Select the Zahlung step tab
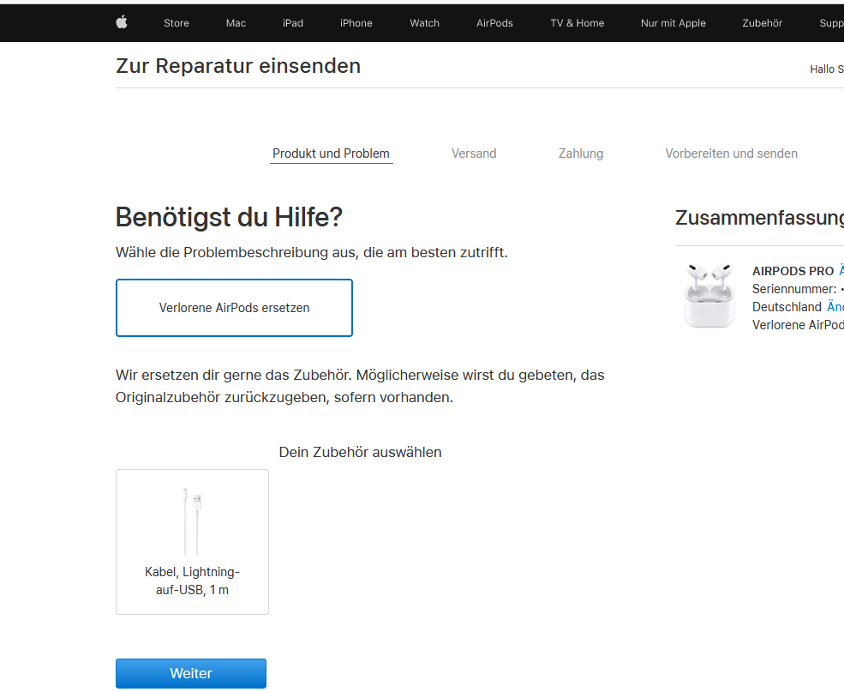This screenshot has height=692, width=844. click(581, 153)
